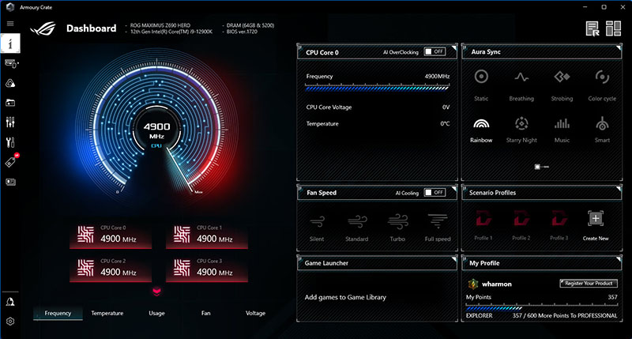Screen dimensions: 632x339
Task: Expand the Game Launcher panel corner
Action: [453, 258]
